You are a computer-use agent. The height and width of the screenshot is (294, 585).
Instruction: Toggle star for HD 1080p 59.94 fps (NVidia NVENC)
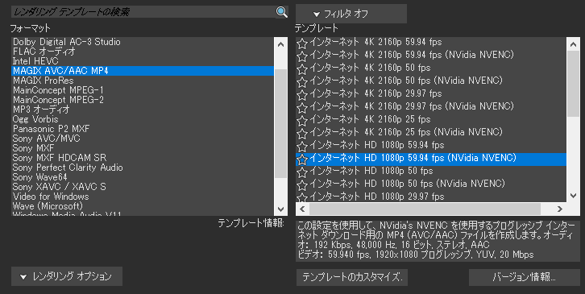(x=302, y=159)
